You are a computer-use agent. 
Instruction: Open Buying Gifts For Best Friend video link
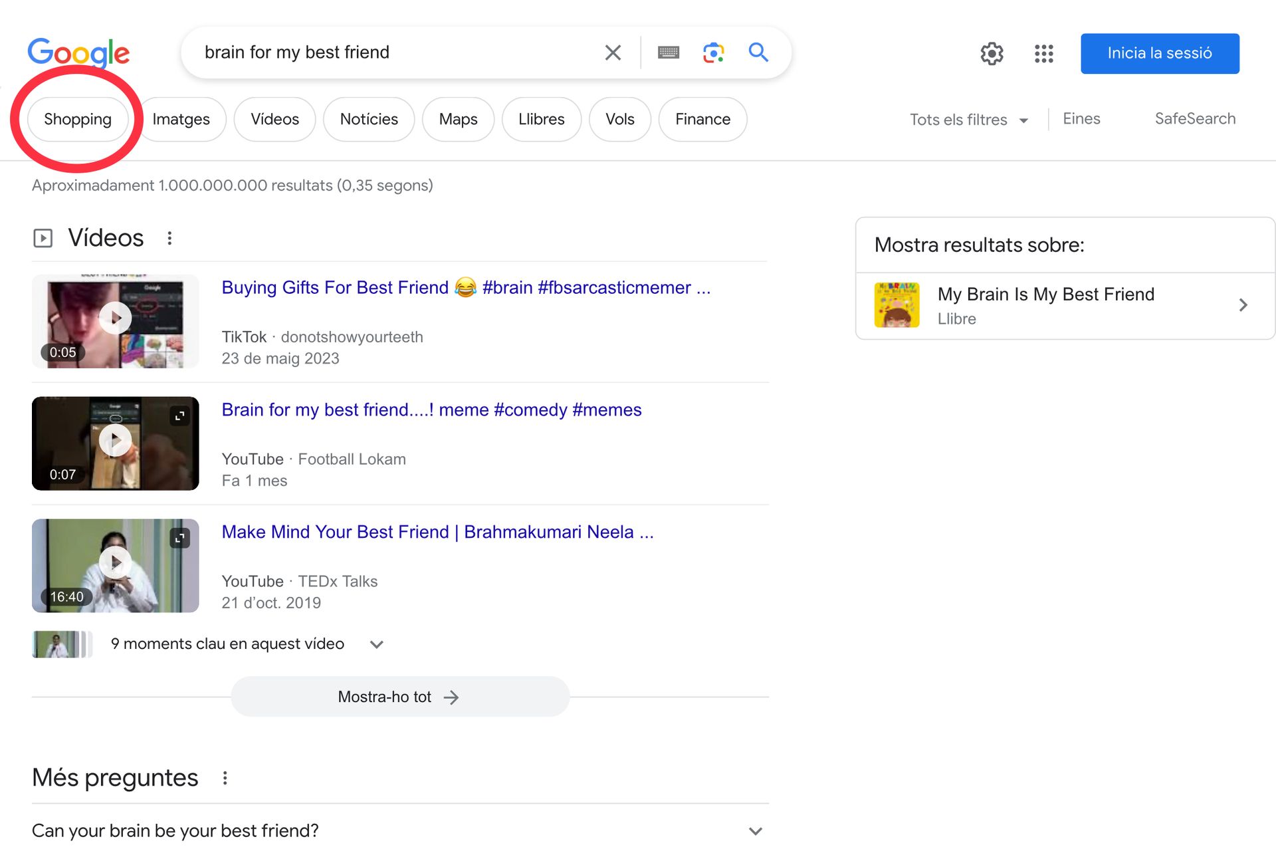465,287
